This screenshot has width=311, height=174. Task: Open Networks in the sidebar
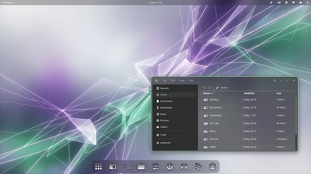coord(175,143)
